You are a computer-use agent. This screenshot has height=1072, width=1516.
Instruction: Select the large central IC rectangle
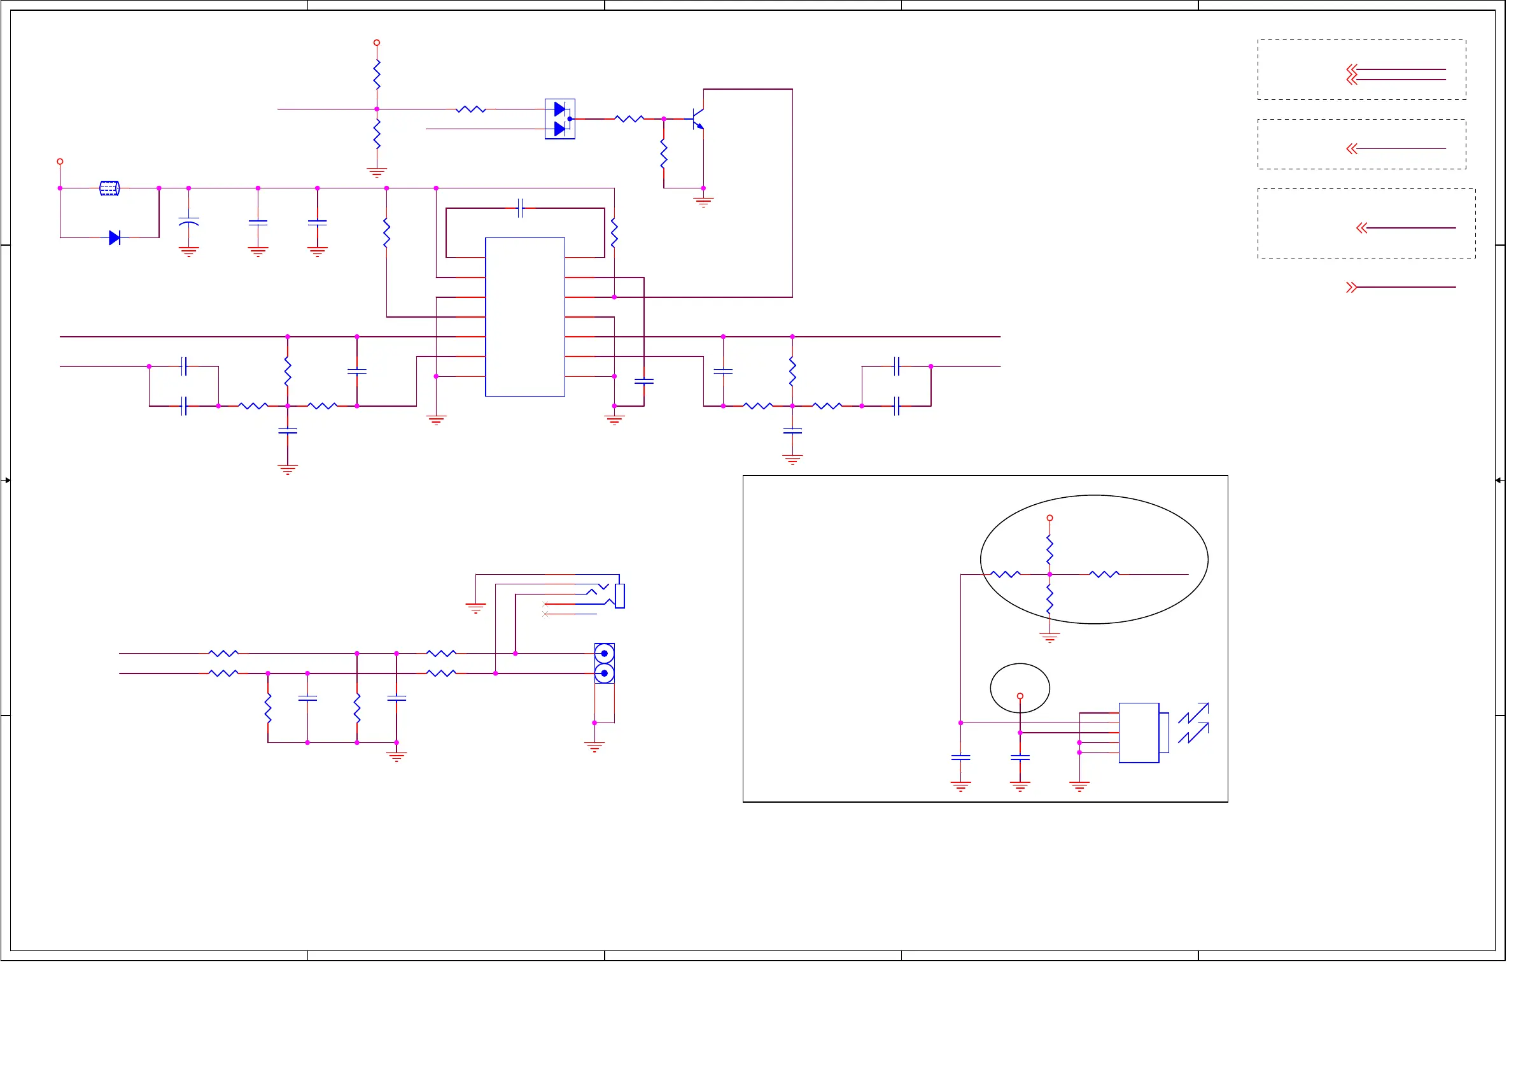[525, 317]
